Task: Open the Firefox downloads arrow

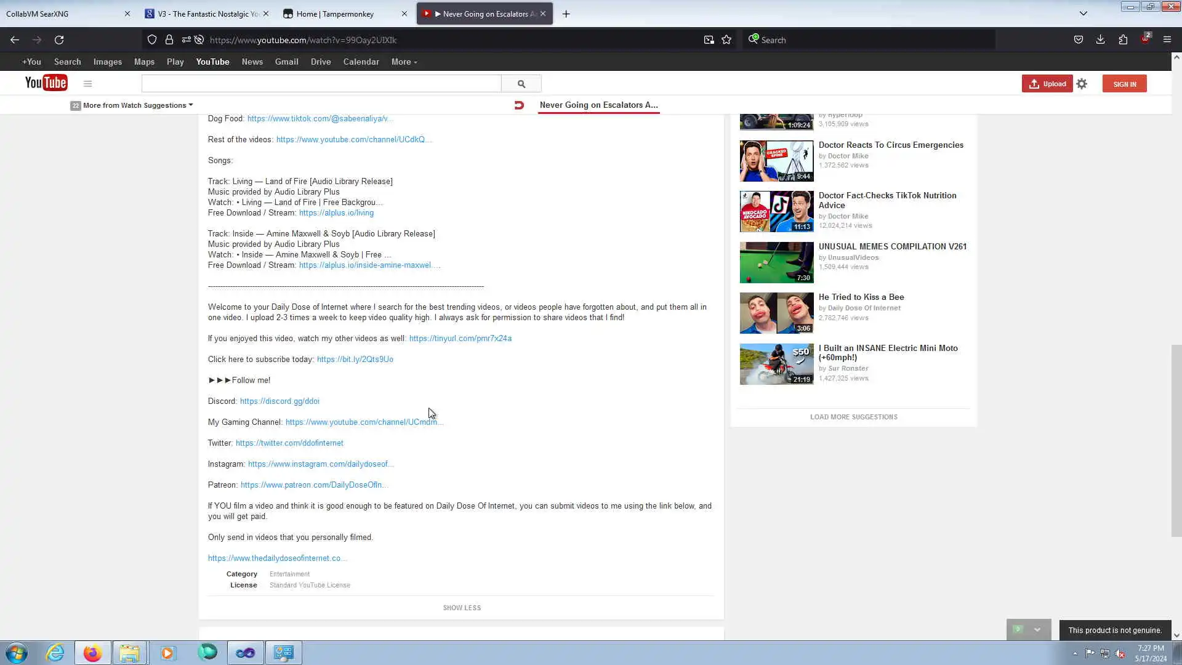Action: [x=1100, y=40]
